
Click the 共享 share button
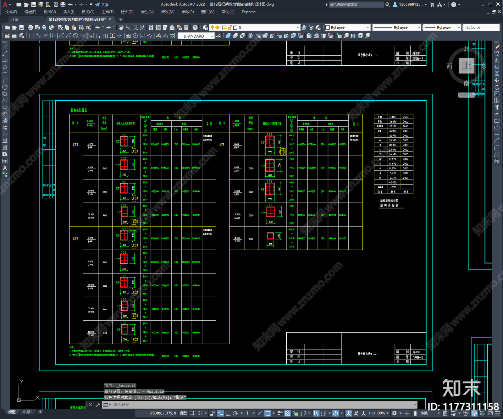(102, 4)
